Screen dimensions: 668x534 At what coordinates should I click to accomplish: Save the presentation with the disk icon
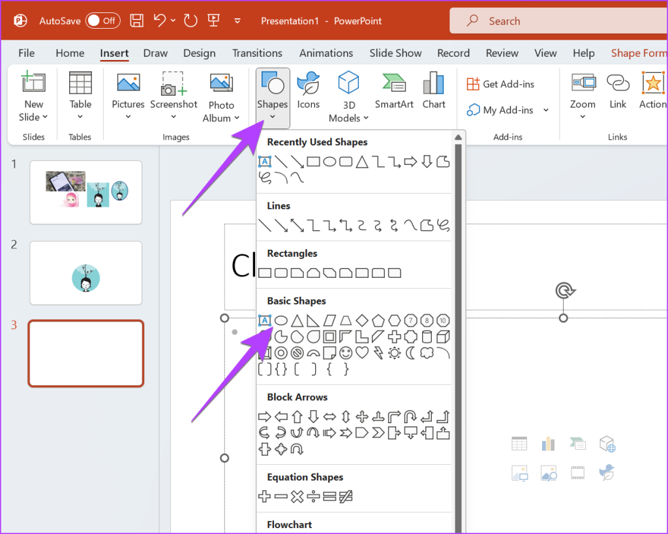pyautogui.click(x=136, y=20)
